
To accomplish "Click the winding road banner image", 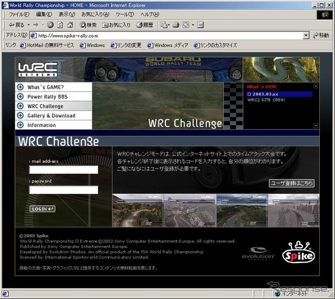I will click(x=281, y=70).
